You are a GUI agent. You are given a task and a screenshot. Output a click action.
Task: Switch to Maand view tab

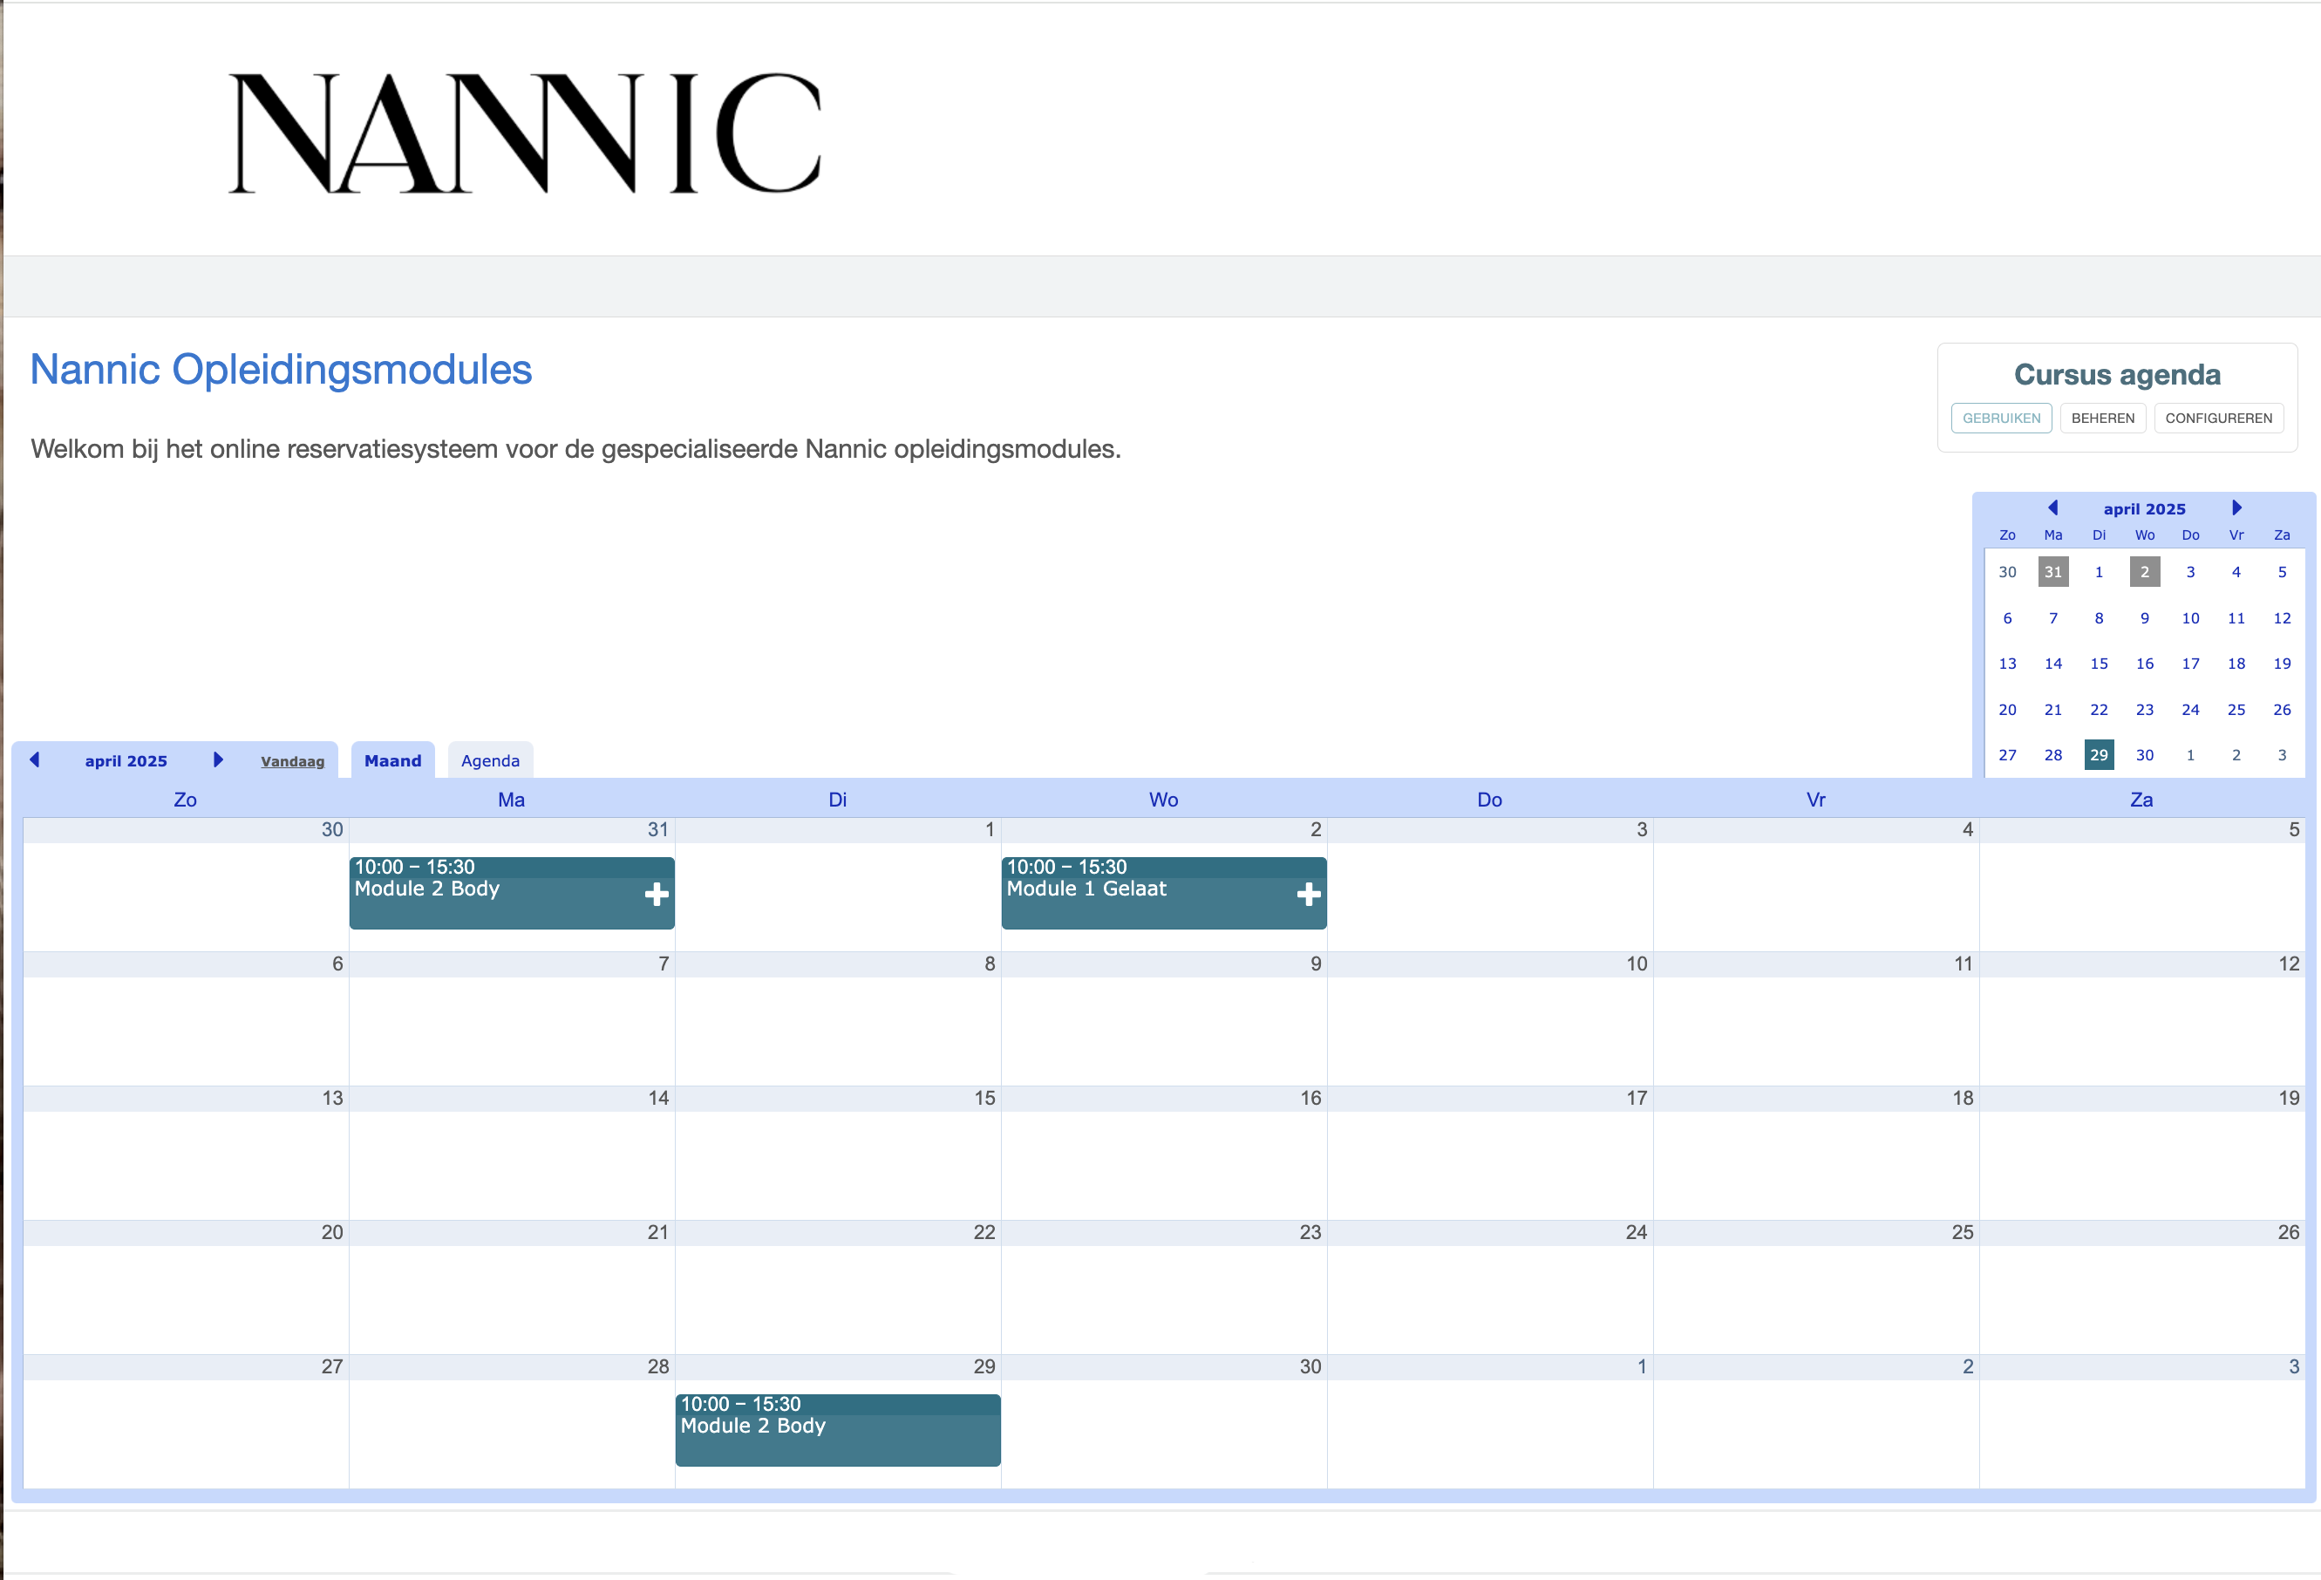[392, 760]
